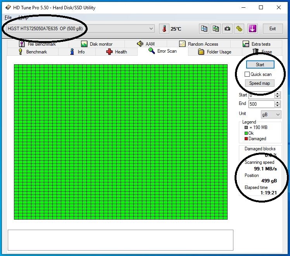Maximize the HD Tune Pro window

click(x=261, y=8)
